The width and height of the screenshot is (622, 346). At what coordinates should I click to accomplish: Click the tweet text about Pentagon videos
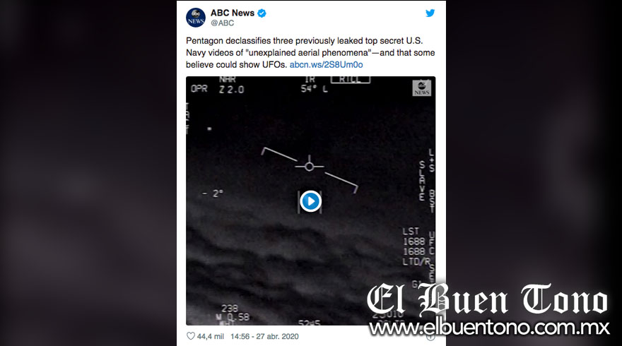310,53
